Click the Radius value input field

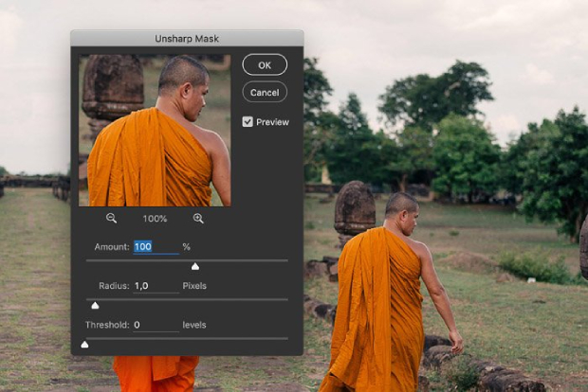tap(156, 286)
